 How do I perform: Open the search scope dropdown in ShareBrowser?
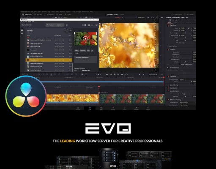point(60,25)
